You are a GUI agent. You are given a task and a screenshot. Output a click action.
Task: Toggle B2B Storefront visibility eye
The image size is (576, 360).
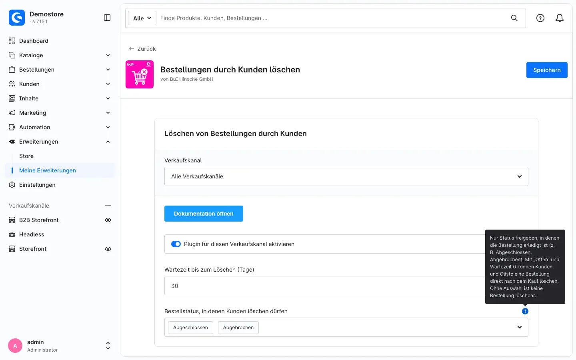click(x=108, y=220)
